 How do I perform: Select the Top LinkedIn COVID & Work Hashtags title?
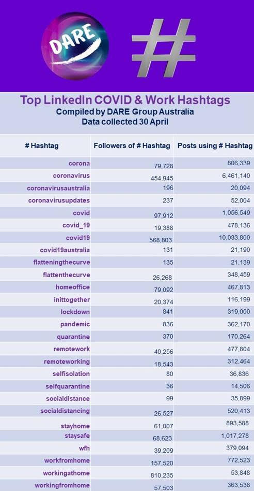[125, 100]
